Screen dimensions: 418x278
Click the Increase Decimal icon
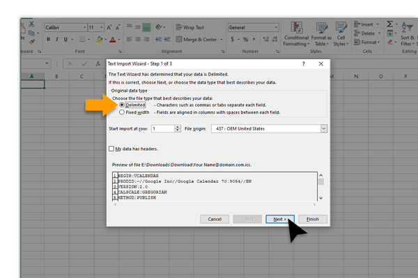click(266, 40)
